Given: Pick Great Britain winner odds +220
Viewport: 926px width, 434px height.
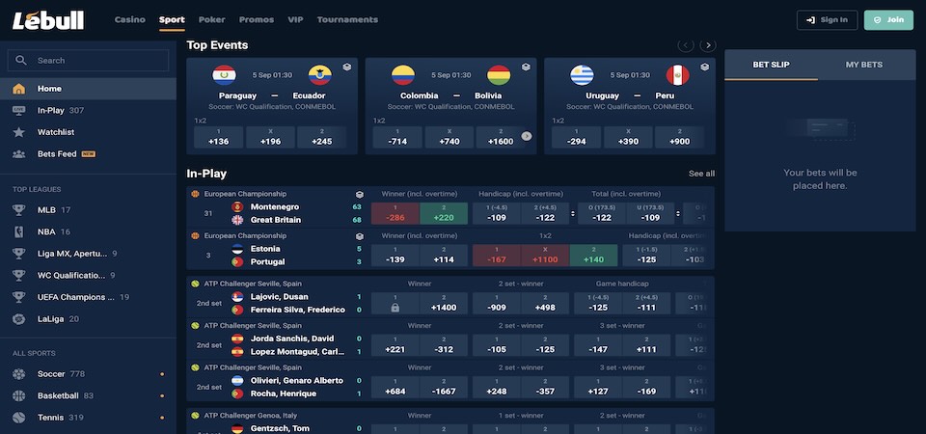Looking at the screenshot, I should [x=444, y=213].
